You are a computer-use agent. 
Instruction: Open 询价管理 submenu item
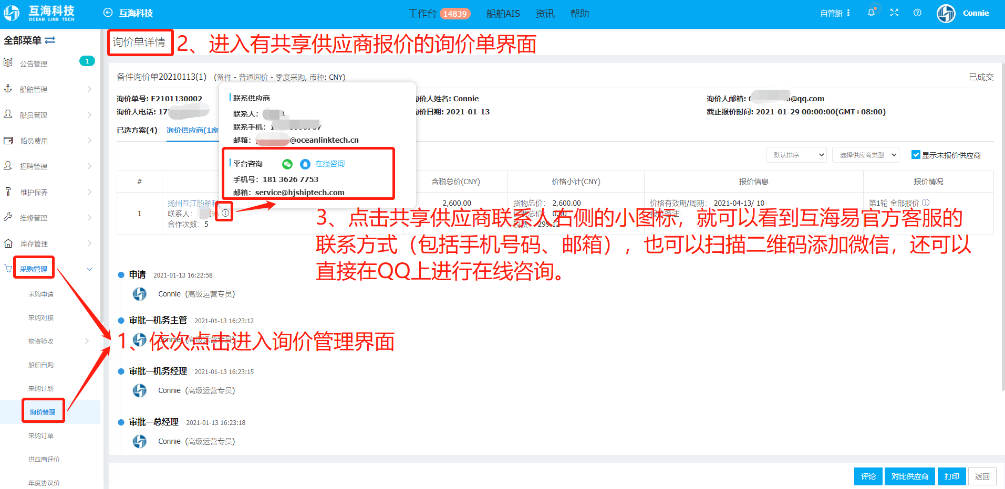pyautogui.click(x=43, y=412)
